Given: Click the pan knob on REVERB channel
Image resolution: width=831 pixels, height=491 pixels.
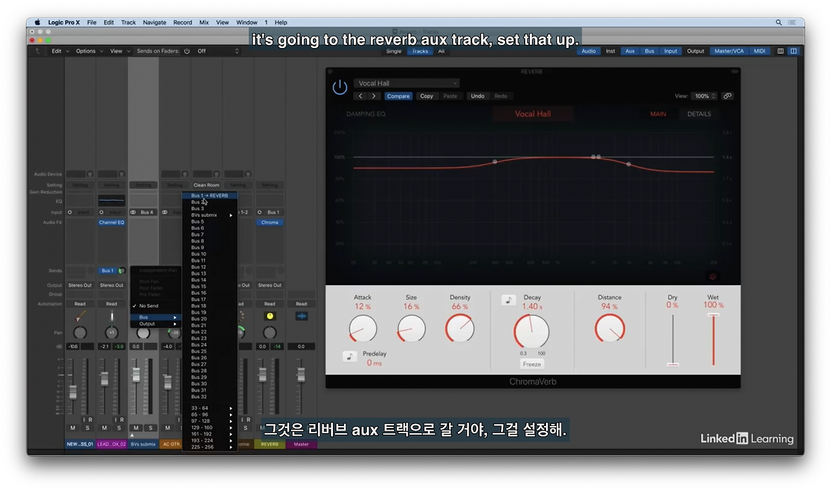Looking at the screenshot, I should coord(269,333).
